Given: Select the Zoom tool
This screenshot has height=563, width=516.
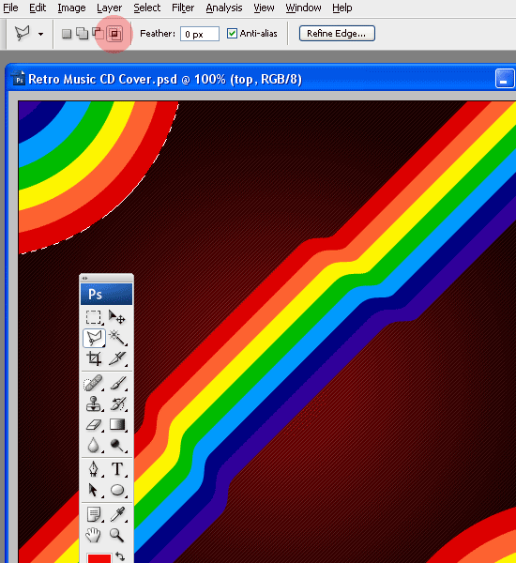Looking at the screenshot, I should [117, 536].
